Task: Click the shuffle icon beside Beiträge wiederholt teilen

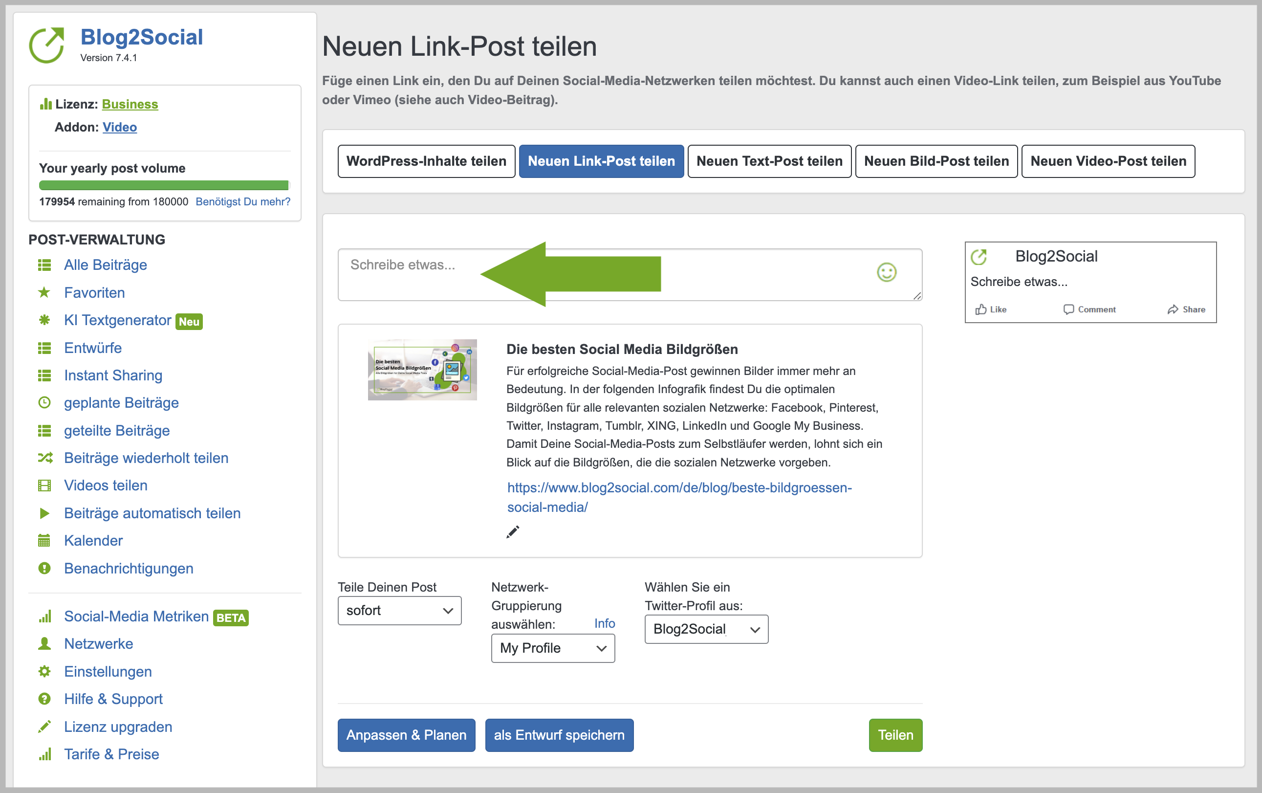Action: (45, 458)
